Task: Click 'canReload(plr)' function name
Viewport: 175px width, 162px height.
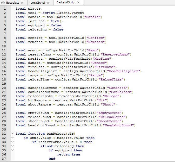Action: coord(61,134)
